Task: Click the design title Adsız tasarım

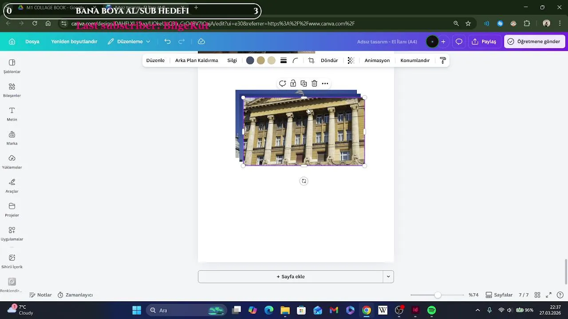Action: coord(387,42)
